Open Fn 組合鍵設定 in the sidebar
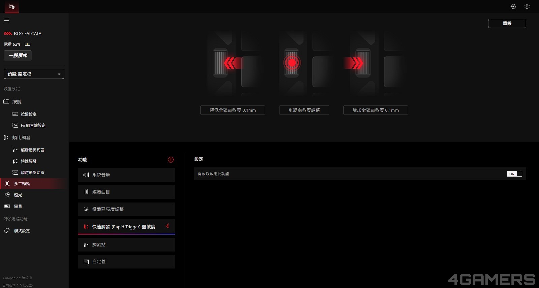The image size is (539, 288). (34, 125)
